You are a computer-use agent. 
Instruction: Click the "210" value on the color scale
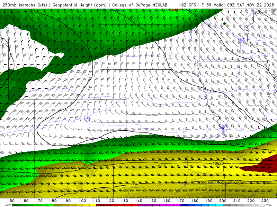[x=237, y=201]
